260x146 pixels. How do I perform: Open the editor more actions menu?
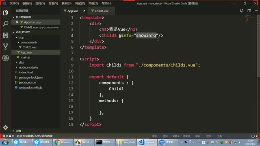tap(256, 11)
